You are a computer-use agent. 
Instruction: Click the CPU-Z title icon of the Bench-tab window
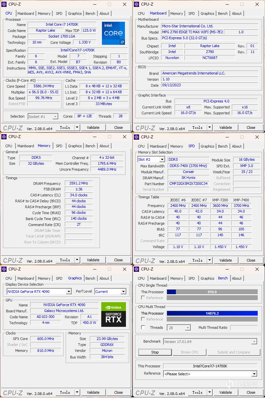coord(136,269)
